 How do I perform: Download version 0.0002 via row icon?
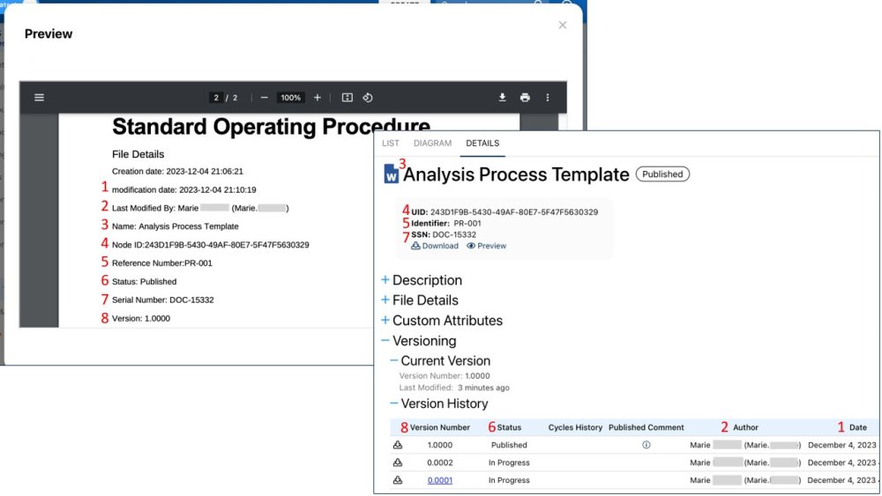click(x=398, y=463)
